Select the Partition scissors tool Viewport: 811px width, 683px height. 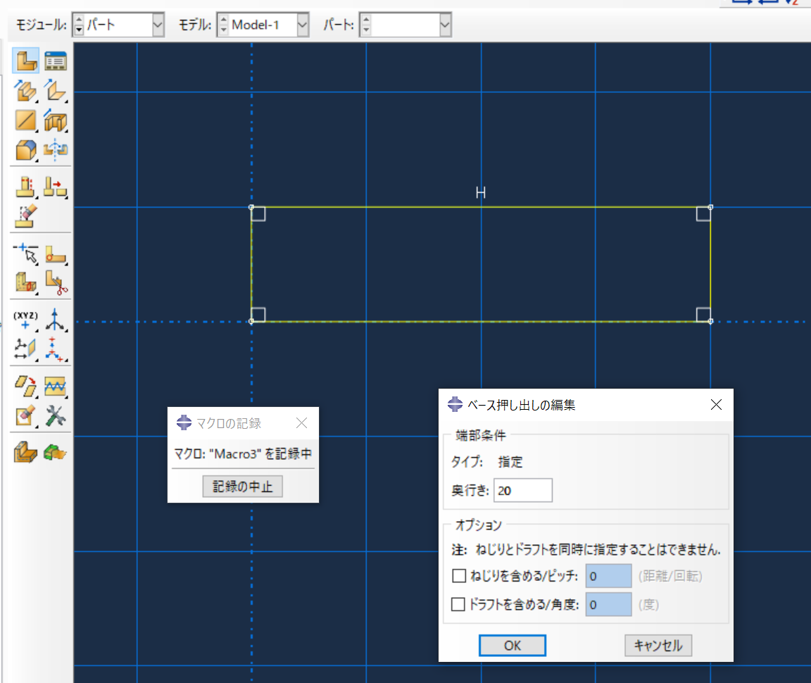56,284
